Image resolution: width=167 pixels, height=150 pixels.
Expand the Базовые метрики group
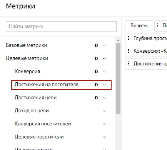click(104, 45)
